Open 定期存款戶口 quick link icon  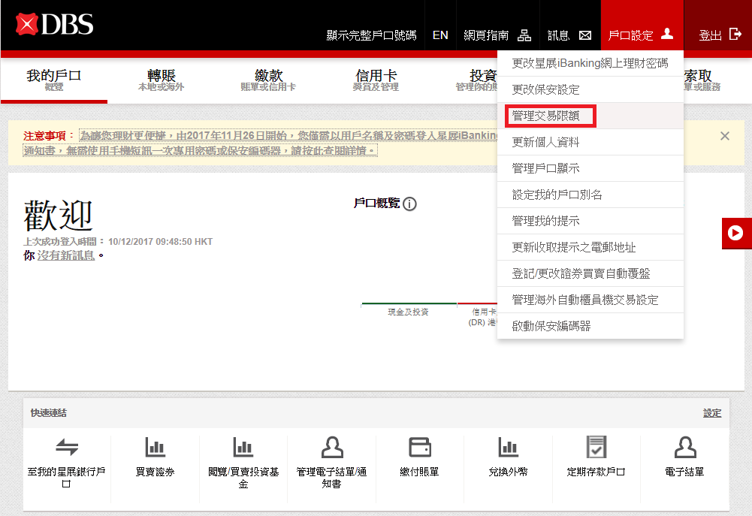596,448
